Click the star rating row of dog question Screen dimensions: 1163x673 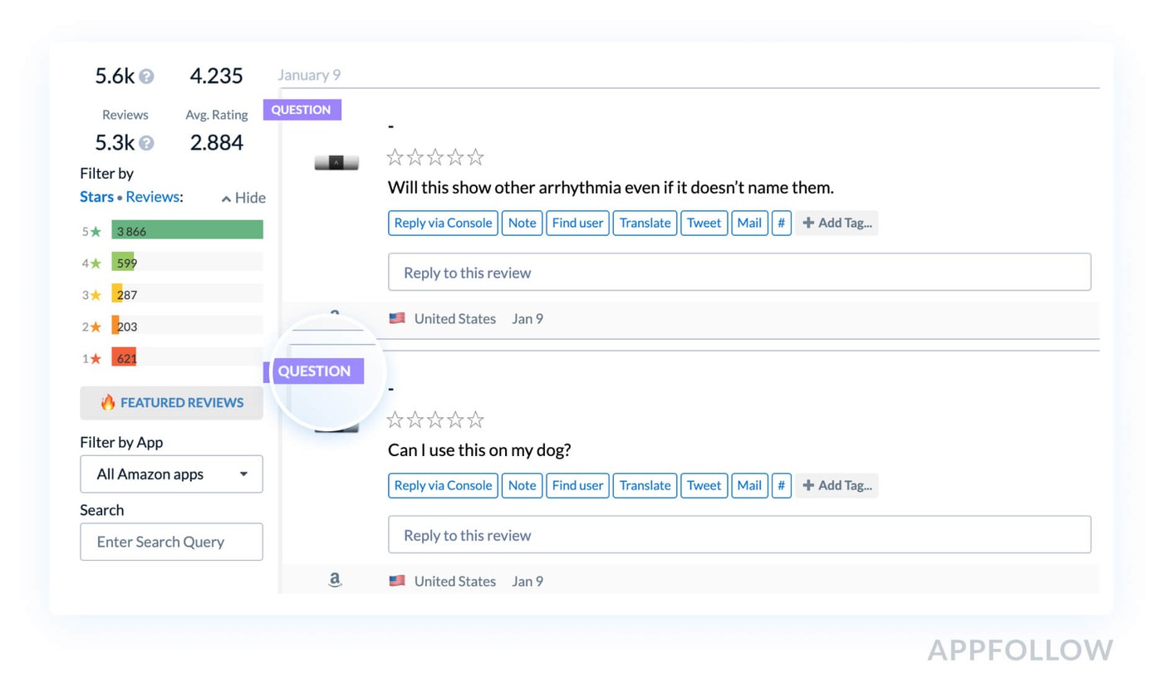point(435,420)
